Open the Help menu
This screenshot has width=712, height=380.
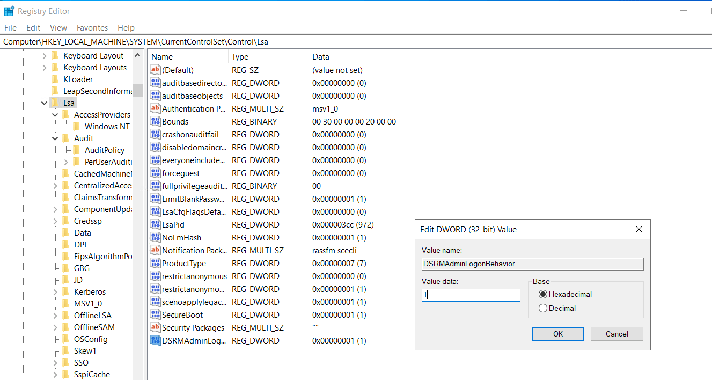pyautogui.click(x=126, y=27)
